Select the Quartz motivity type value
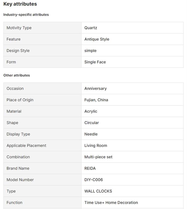Screen dimensions: 187x209 pos(91,28)
